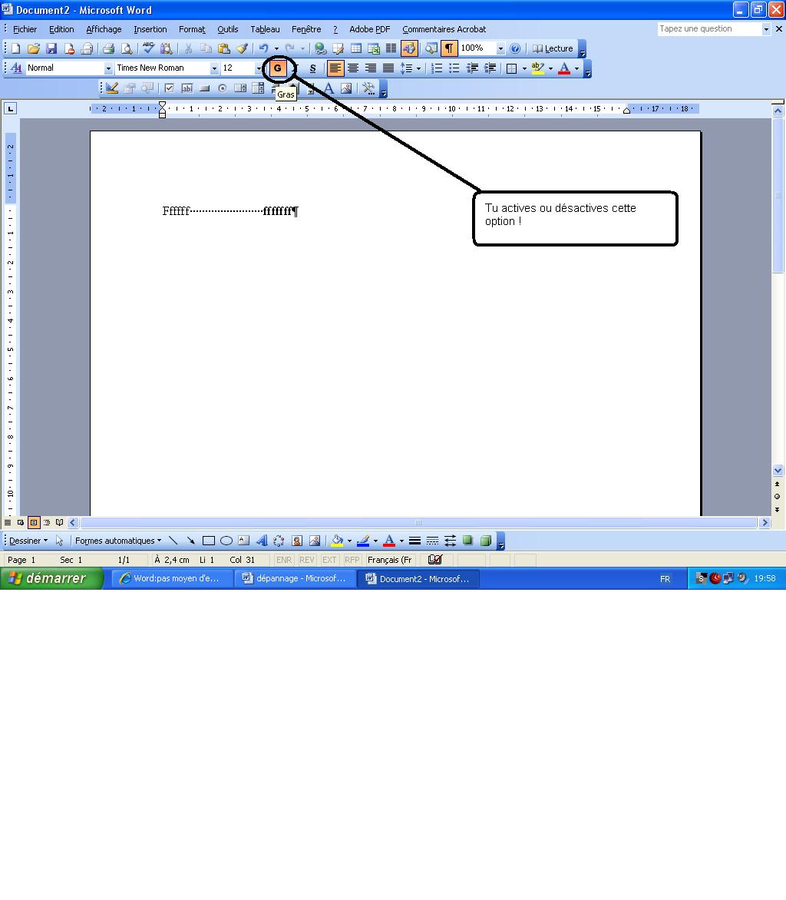This screenshot has height=900, width=786.
Task: Insert a hyperlink using the globe icon
Action: coord(320,48)
